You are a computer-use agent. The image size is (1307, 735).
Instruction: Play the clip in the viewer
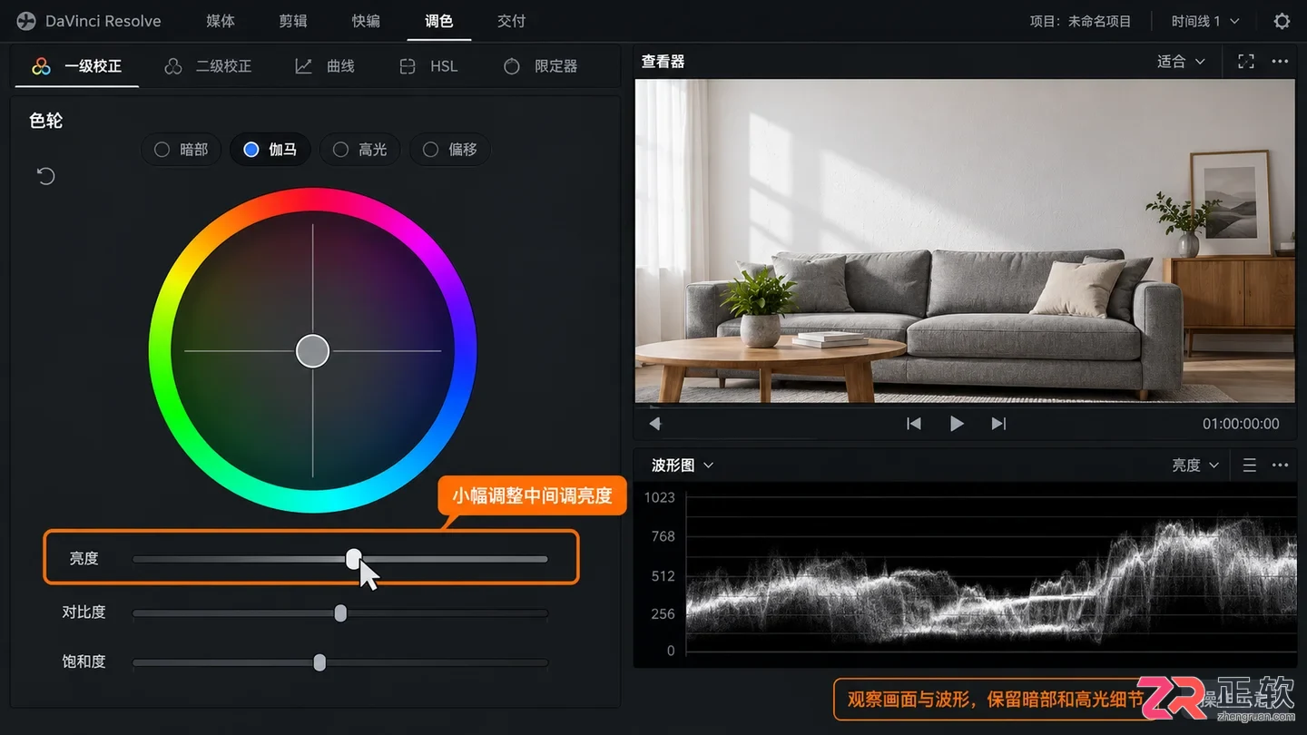[x=957, y=424]
